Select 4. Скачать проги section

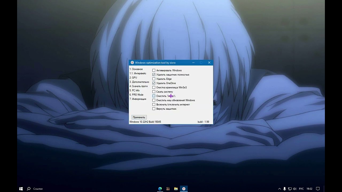point(138,86)
